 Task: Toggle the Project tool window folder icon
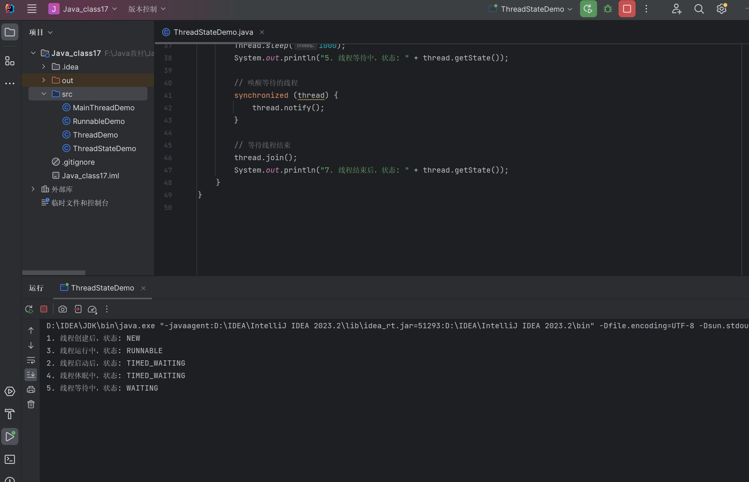[x=10, y=32]
